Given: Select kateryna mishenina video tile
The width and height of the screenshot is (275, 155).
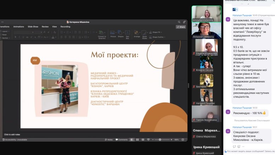Looking at the screenshot, I should pyautogui.click(x=206, y=14).
